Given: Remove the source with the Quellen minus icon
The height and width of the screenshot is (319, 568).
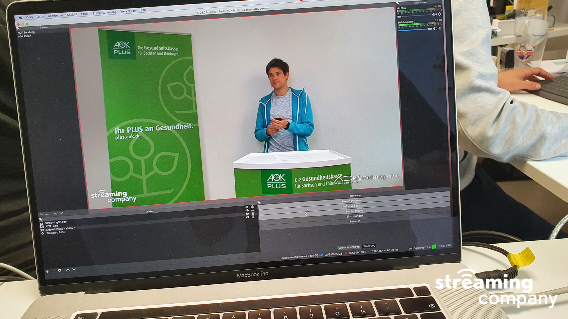Looking at the screenshot, I should [x=54, y=271].
